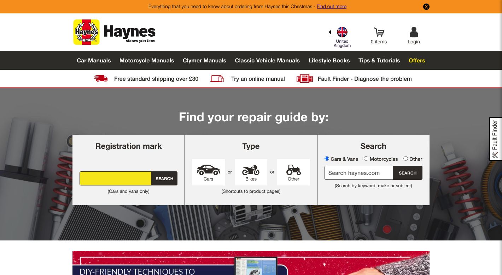This screenshot has height=275, width=502.
Task: Open the Classic Vehicle Manuals menu
Action: (267, 60)
